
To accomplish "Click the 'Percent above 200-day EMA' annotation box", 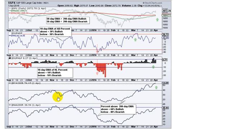I will [x=118, y=109].
